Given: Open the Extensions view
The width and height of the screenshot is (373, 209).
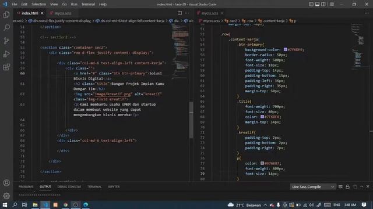Looking at the screenshot, I should click(6, 67).
